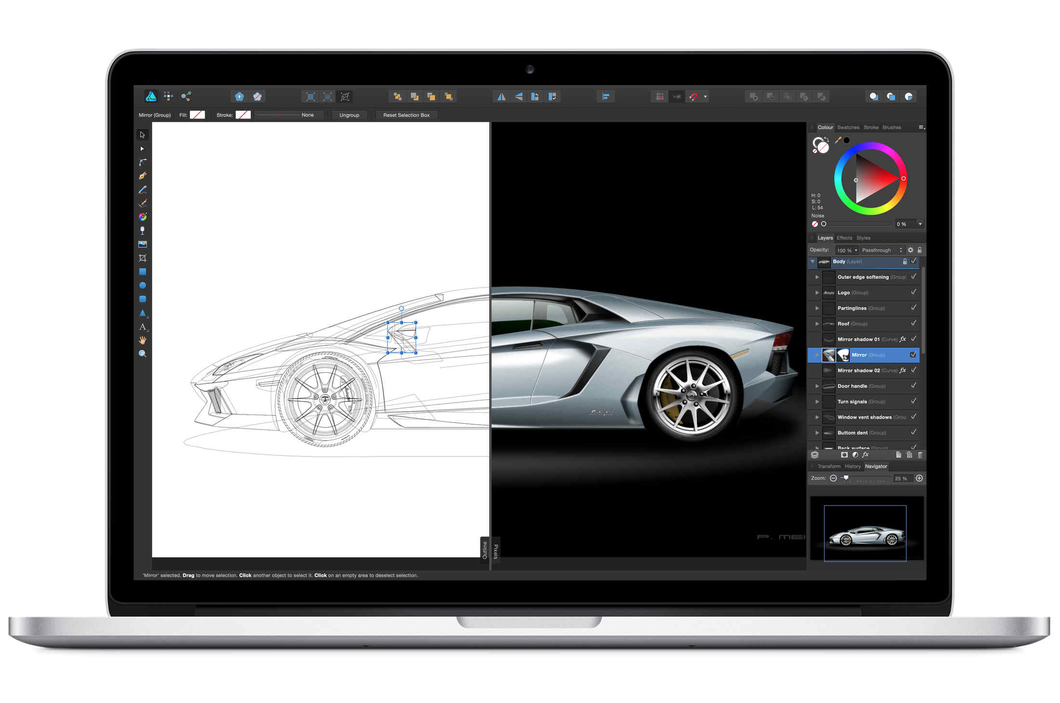Click the layer effects fx icon
The width and height of the screenshot is (1060, 703).
pyautogui.click(x=866, y=455)
